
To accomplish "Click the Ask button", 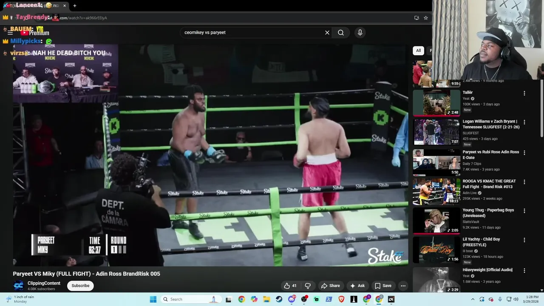I will (x=357, y=286).
